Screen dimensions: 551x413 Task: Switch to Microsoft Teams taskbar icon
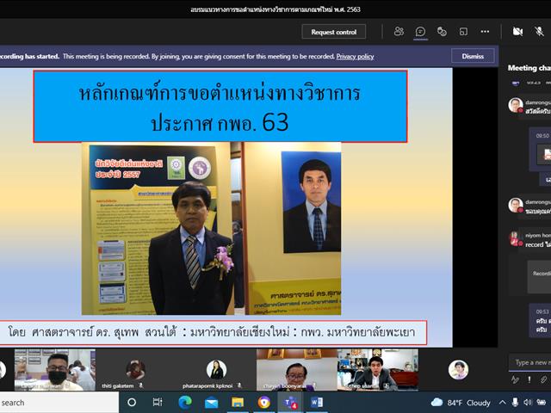click(290, 403)
